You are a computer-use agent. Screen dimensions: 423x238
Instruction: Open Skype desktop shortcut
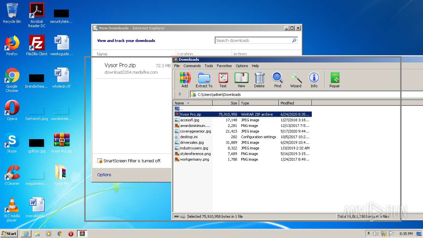(12, 143)
